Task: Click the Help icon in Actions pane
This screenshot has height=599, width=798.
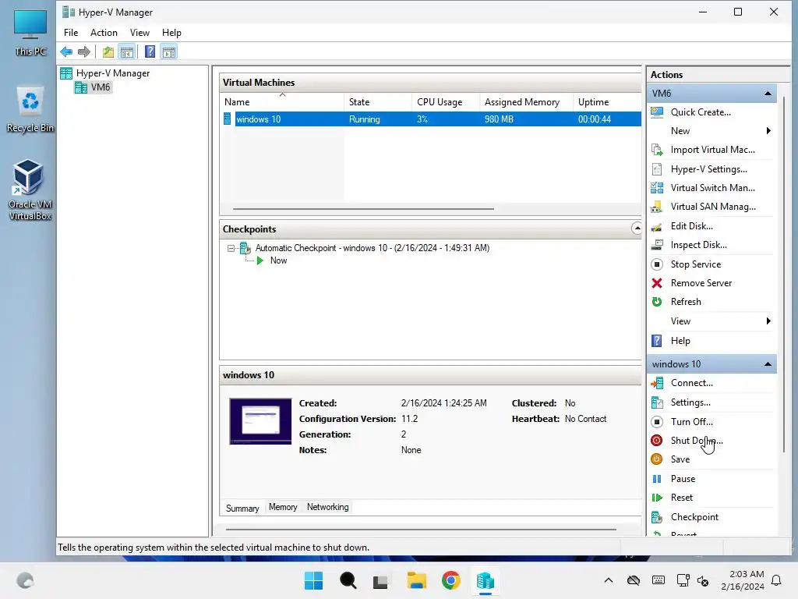Action: [657, 341]
